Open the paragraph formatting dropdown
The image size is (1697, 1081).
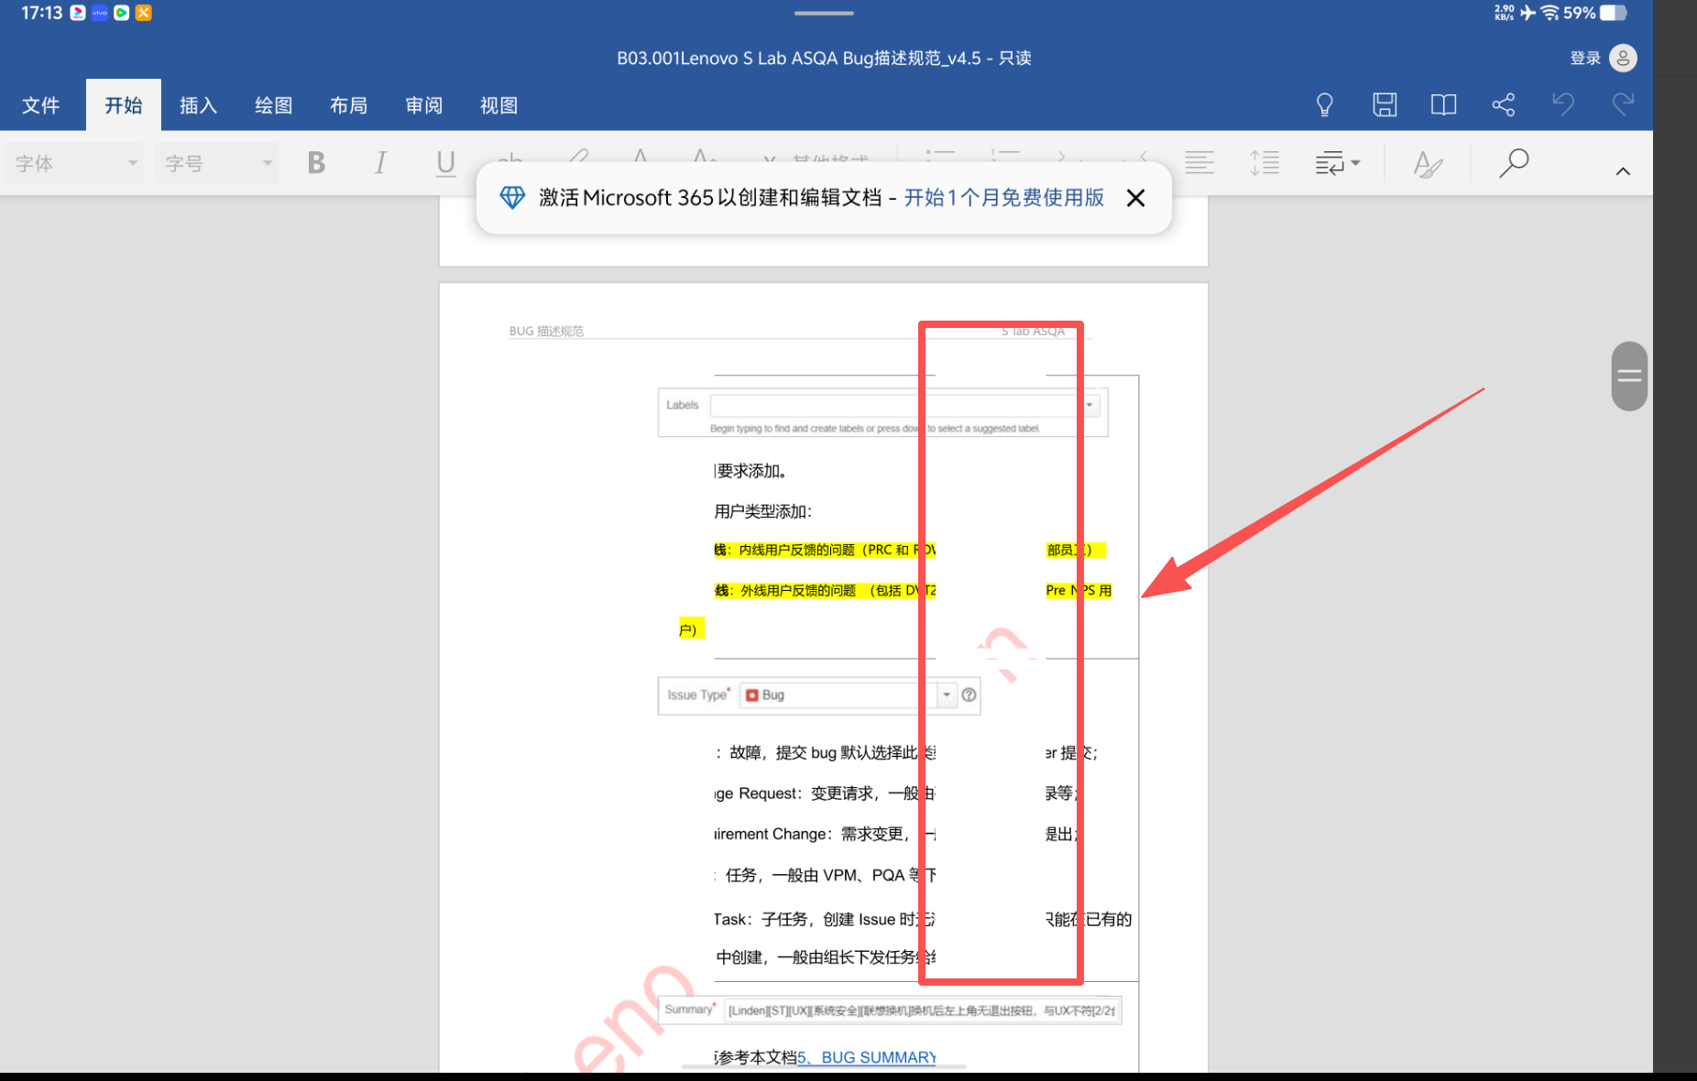tap(1337, 163)
